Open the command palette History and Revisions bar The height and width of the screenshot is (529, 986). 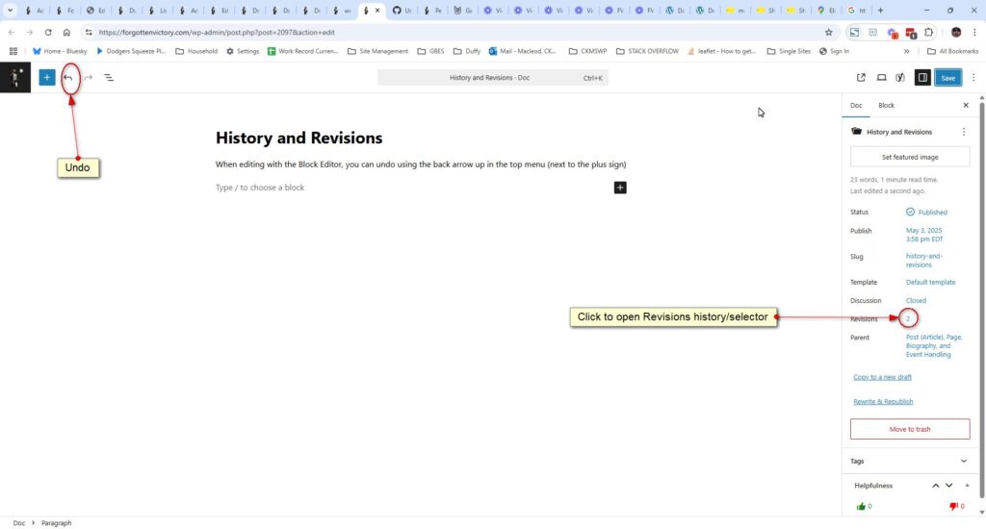(492, 77)
